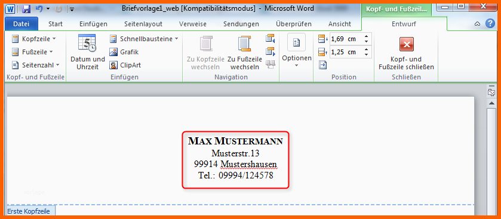This screenshot has height=219, width=501.
Task: Increase the 1,69 cm header distance
Action: [367, 36]
